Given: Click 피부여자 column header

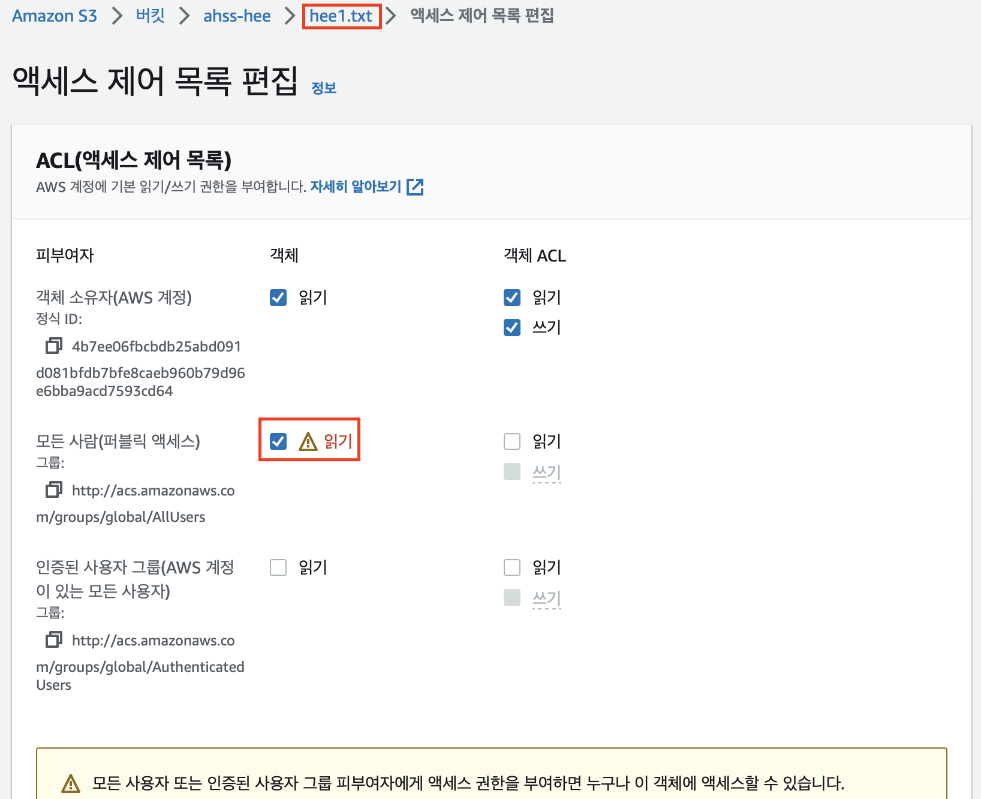Looking at the screenshot, I should tap(65, 256).
